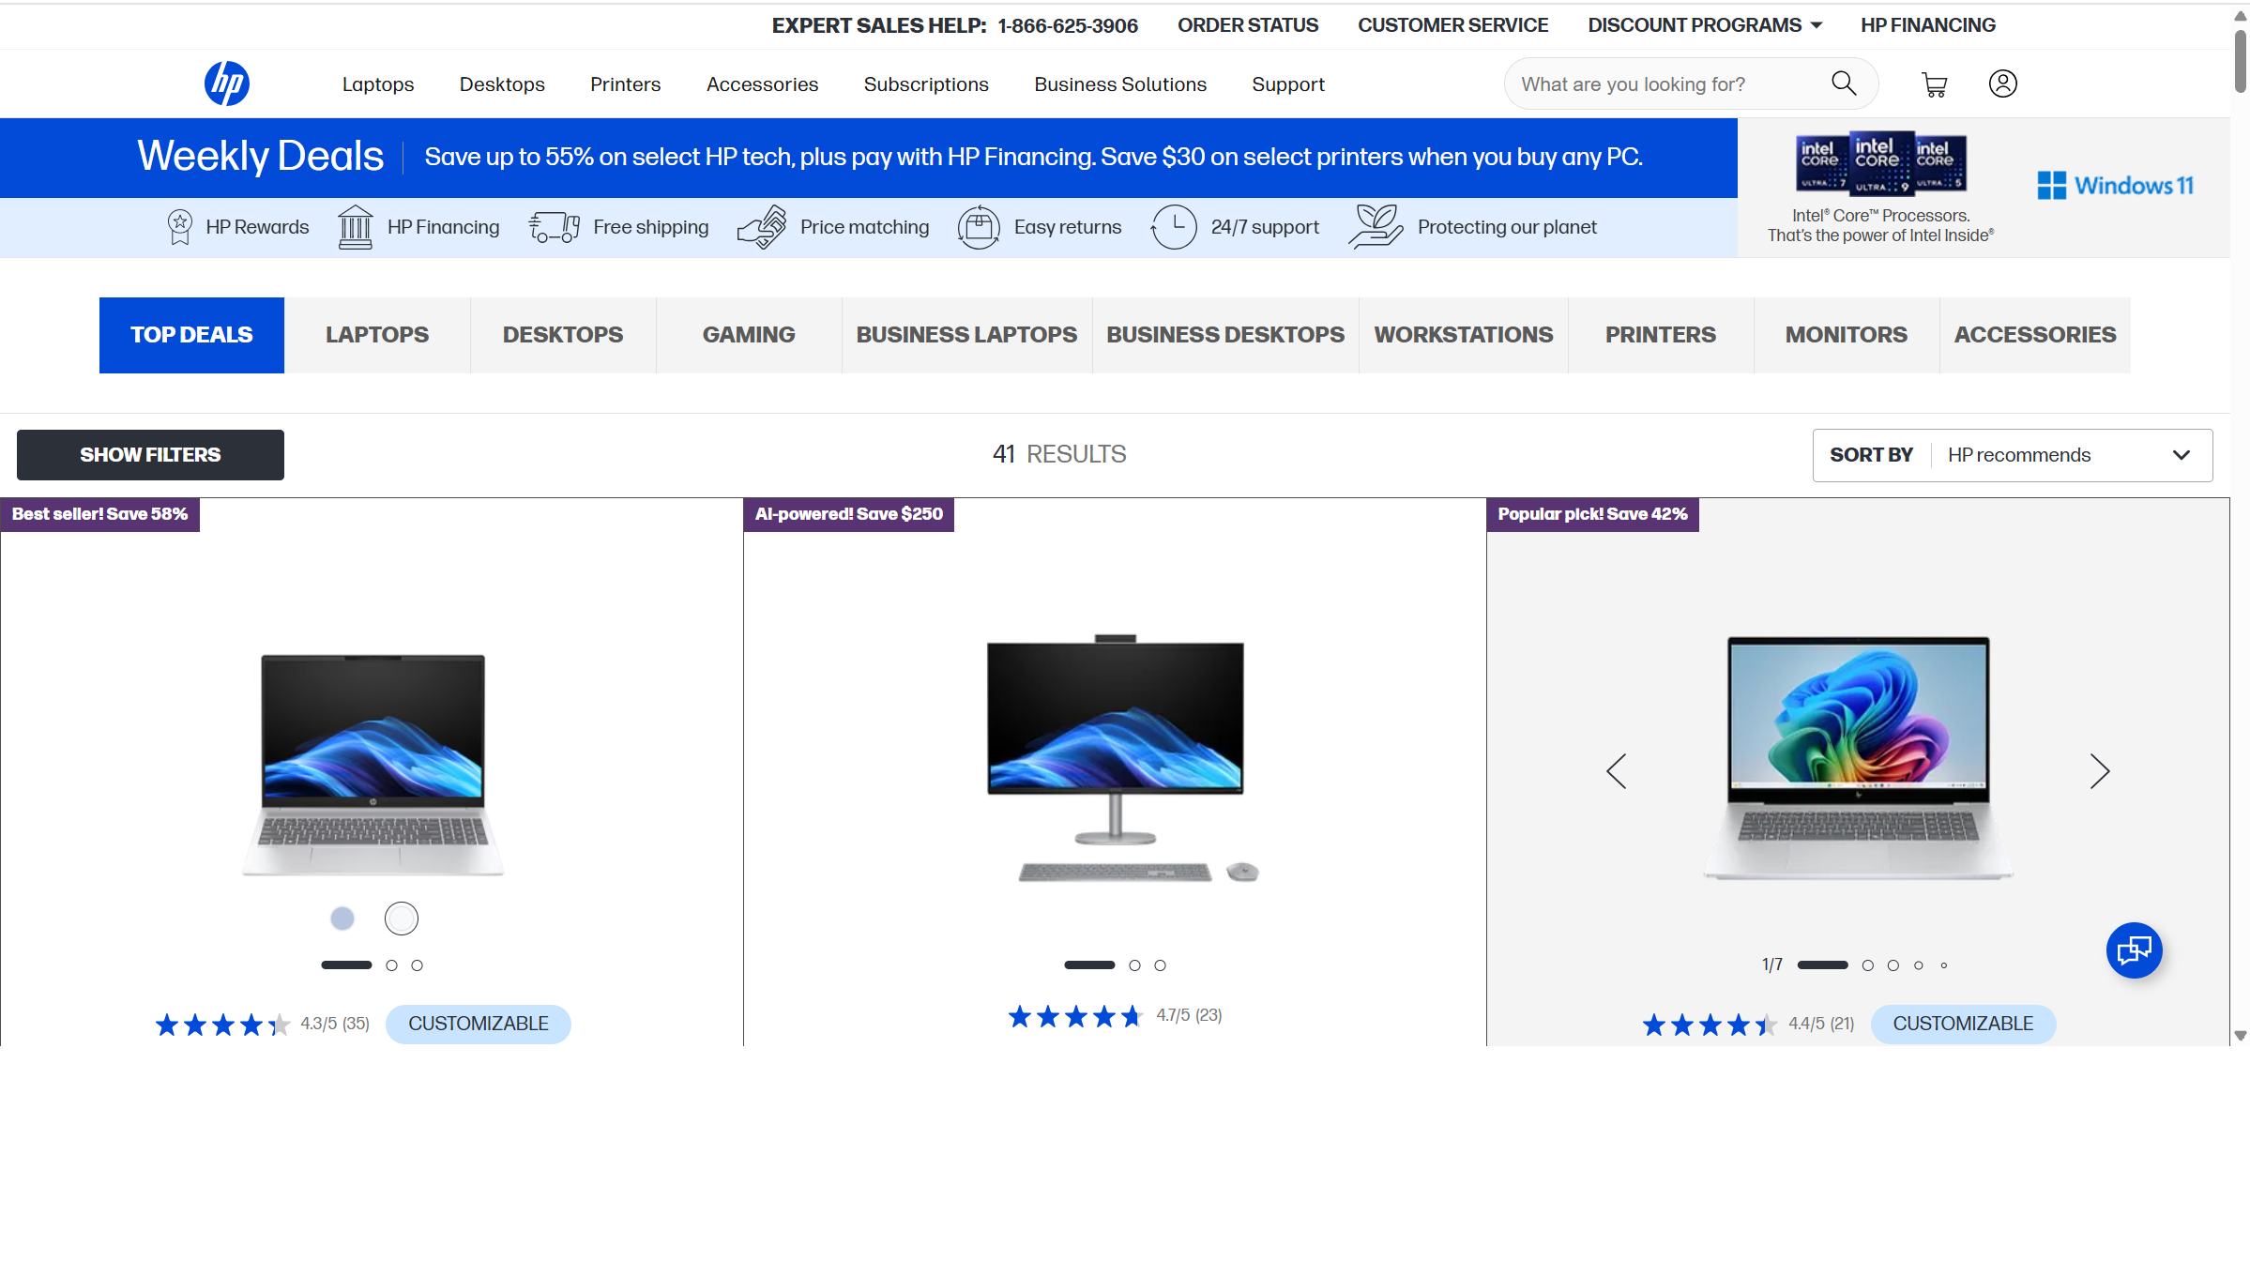2250x1276 pixels.
Task: Select second image dot on first laptop
Action: (391, 965)
